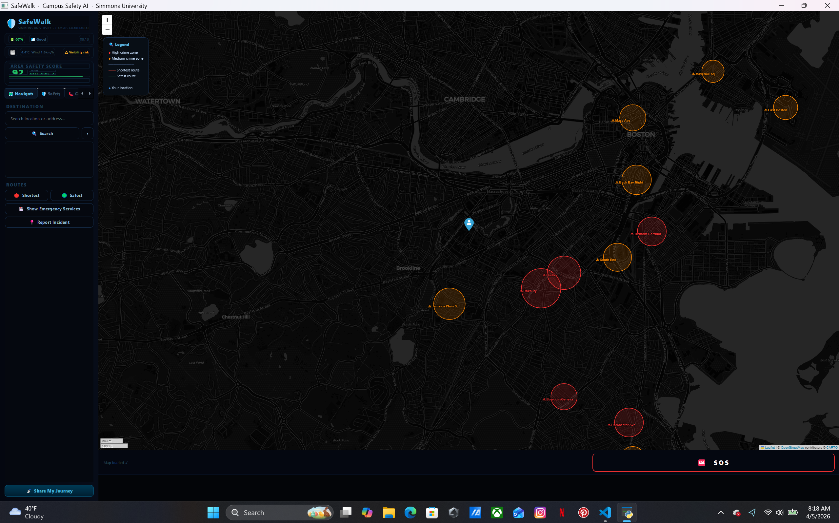Click the SafeWalk shield logo
The image size is (839, 523).
(11, 24)
